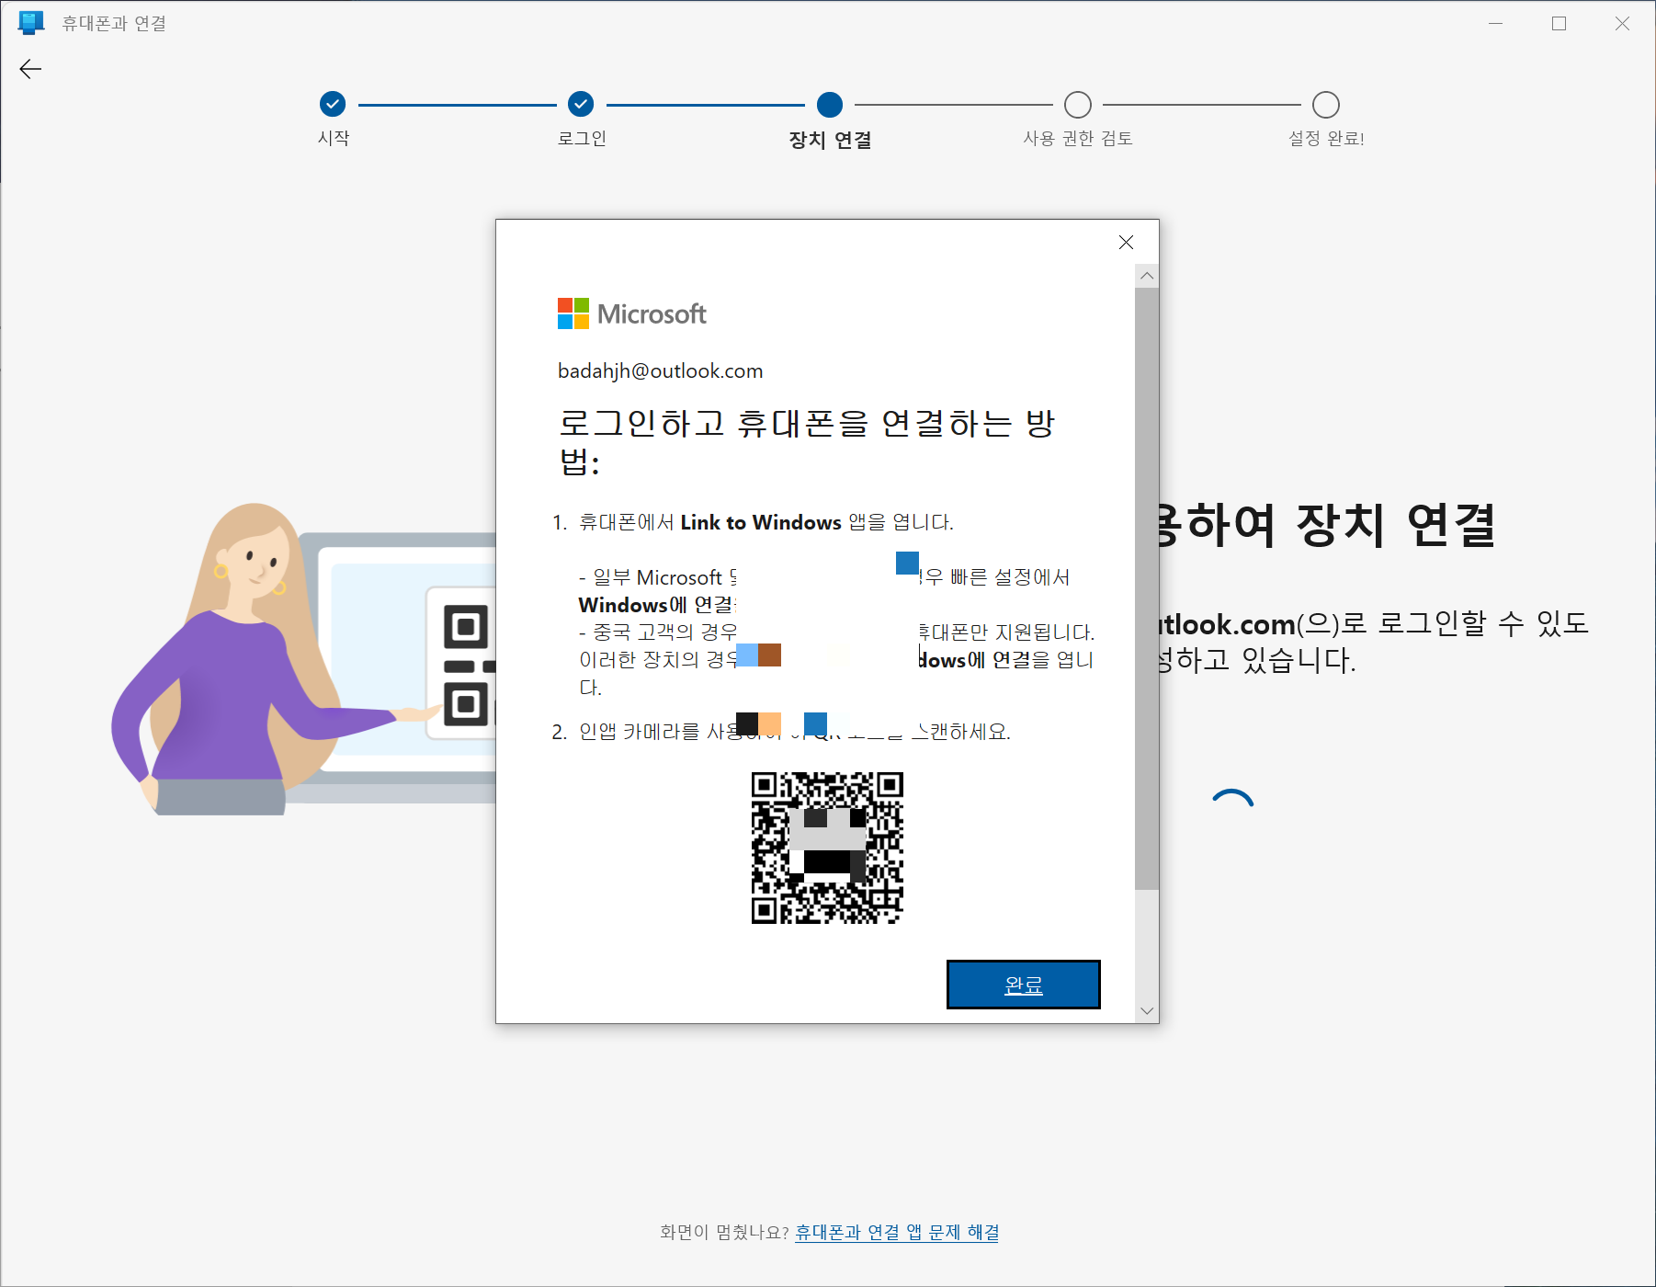Click the 시작 step label
This screenshot has width=1656, height=1287.
click(334, 138)
